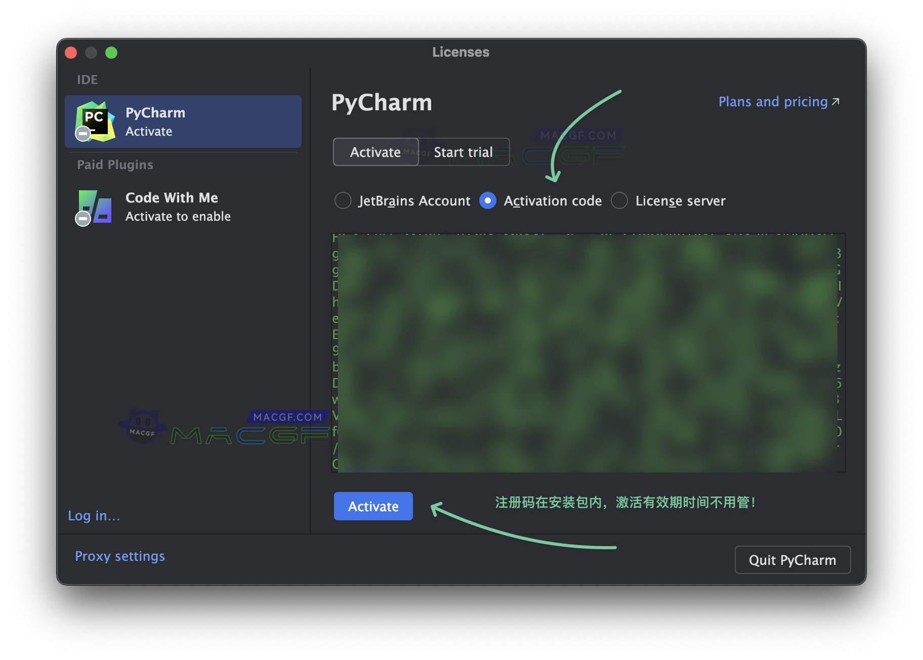
Task: Open Proxy settings
Action: [x=119, y=556]
